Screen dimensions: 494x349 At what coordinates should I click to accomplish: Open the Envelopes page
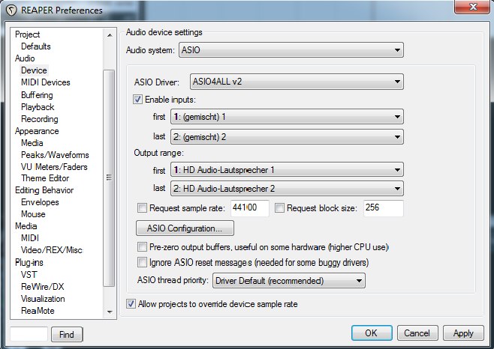[x=40, y=202]
